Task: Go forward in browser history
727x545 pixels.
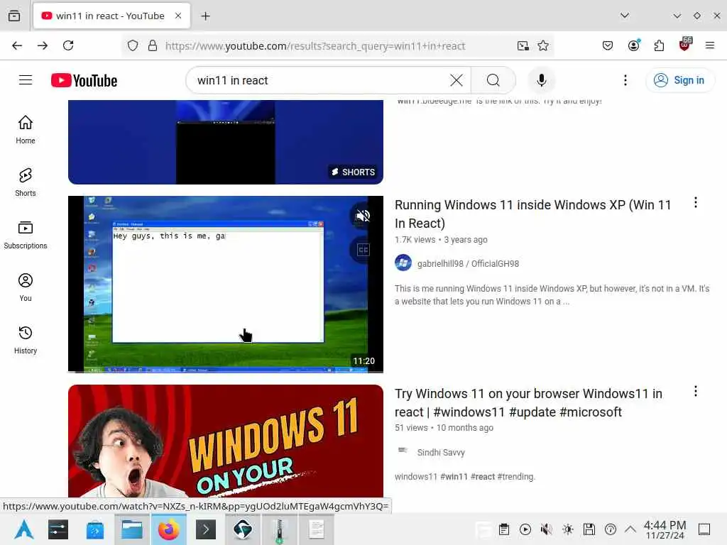Action: pos(43,45)
